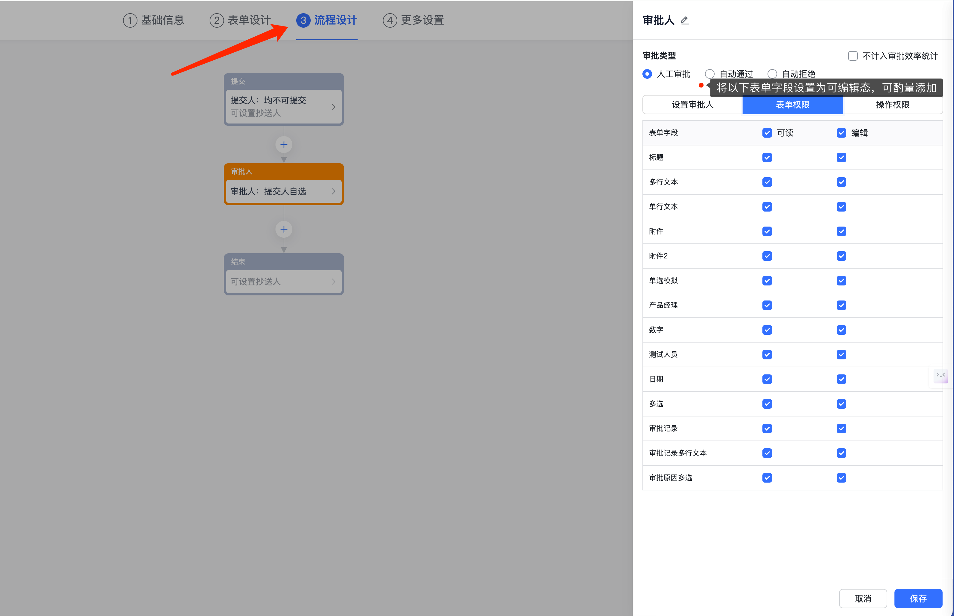The image size is (954, 616).
Task: Uncheck 可读 for the 日期 field
Action: (767, 379)
